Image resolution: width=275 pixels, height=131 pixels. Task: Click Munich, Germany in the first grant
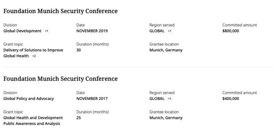[x=166, y=50]
